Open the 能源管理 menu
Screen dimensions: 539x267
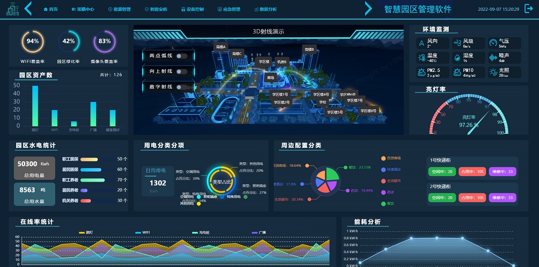tap(119, 9)
